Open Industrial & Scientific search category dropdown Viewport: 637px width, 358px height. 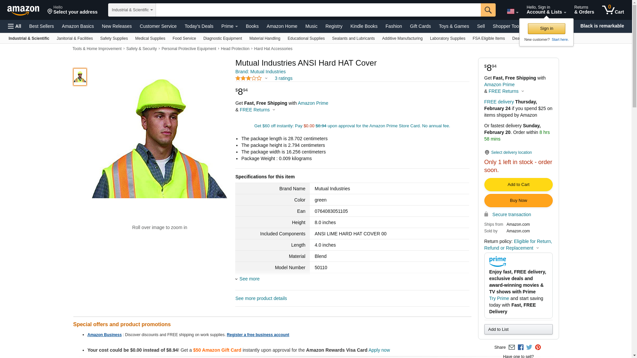(x=132, y=10)
